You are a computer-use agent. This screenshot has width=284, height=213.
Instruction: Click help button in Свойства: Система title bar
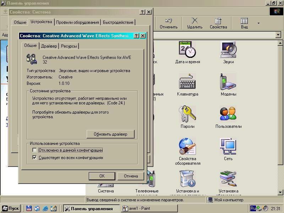[142, 12]
